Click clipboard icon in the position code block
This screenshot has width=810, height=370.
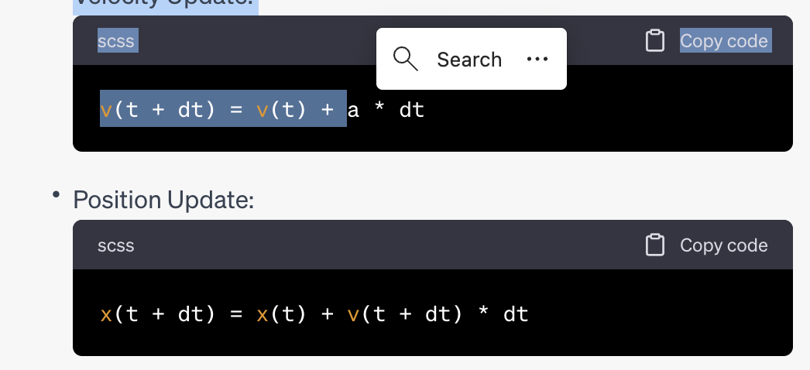[x=655, y=245]
